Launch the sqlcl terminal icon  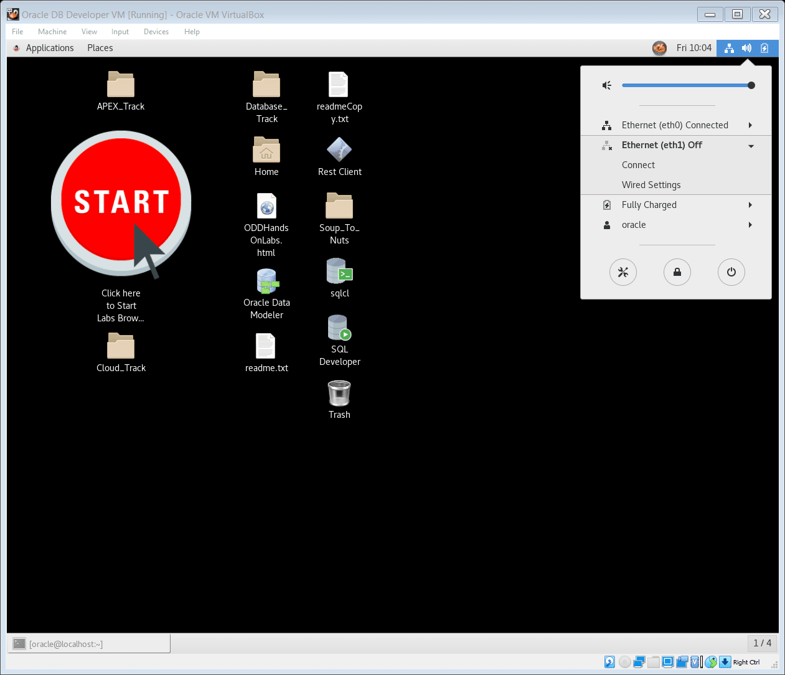click(x=340, y=271)
